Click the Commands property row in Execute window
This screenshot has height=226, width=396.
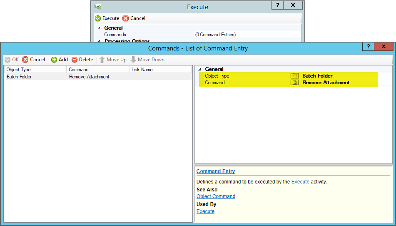pos(197,35)
